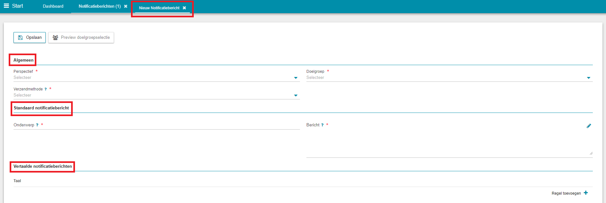This screenshot has height=203, width=606.
Task: Click the plus icon to add a row
Action: click(586, 193)
